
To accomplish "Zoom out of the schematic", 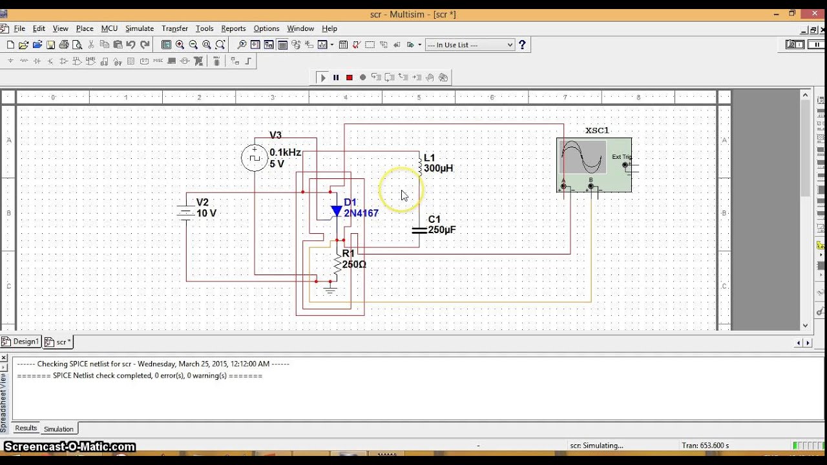I will tap(193, 45).
